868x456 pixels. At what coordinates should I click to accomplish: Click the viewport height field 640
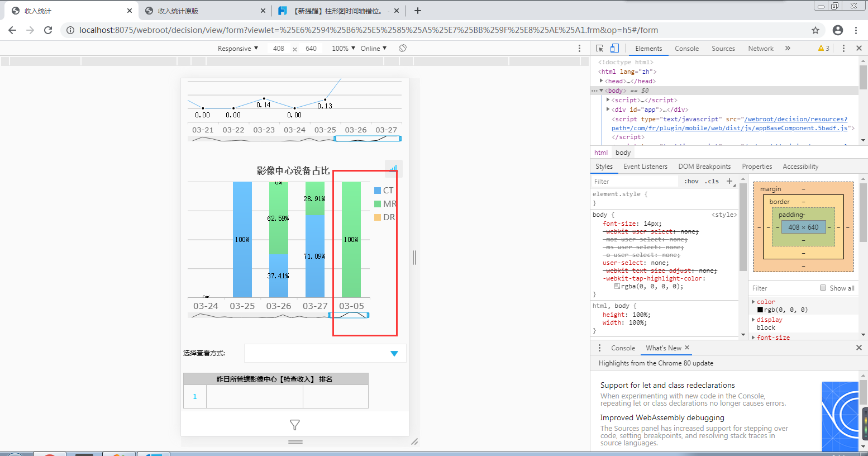(x=311, y=49)
